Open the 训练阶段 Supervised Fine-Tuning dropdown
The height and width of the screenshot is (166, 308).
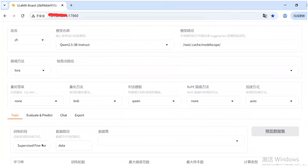[x=32, y=146]
